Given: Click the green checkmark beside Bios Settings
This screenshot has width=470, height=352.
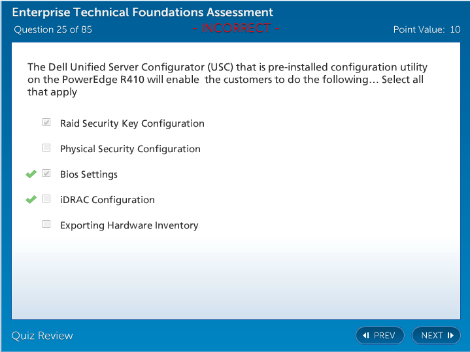Looking at the screenshot, I should tap(31, 174).
